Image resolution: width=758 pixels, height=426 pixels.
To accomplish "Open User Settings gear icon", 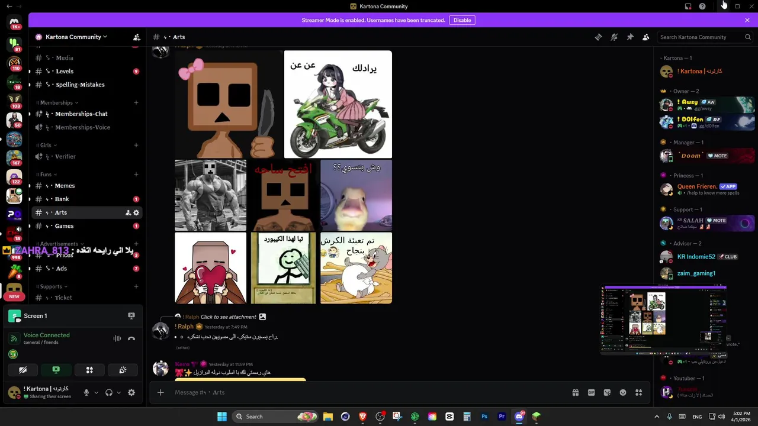I will coord(131,392).
